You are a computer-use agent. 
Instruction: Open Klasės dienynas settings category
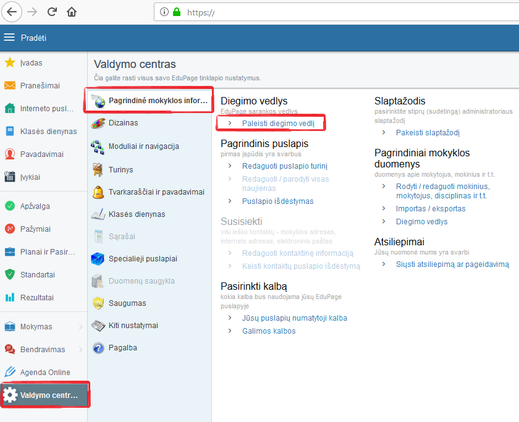click(x=150, y=214)
